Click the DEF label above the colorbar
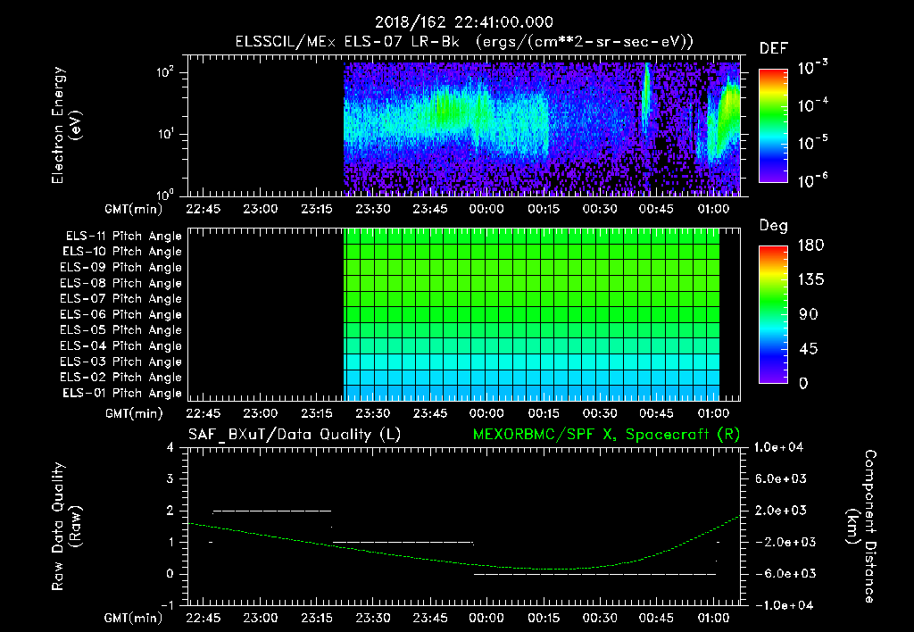The width and height of the screenshot is (914, 632). coord(773,49)
